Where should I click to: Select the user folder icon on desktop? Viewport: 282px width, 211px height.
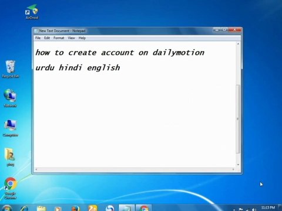10,157
